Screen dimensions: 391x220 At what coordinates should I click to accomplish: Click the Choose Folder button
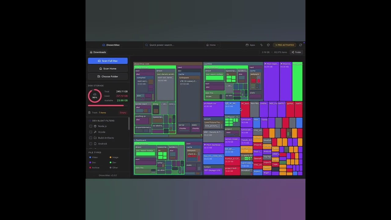(x=108, y=76)
